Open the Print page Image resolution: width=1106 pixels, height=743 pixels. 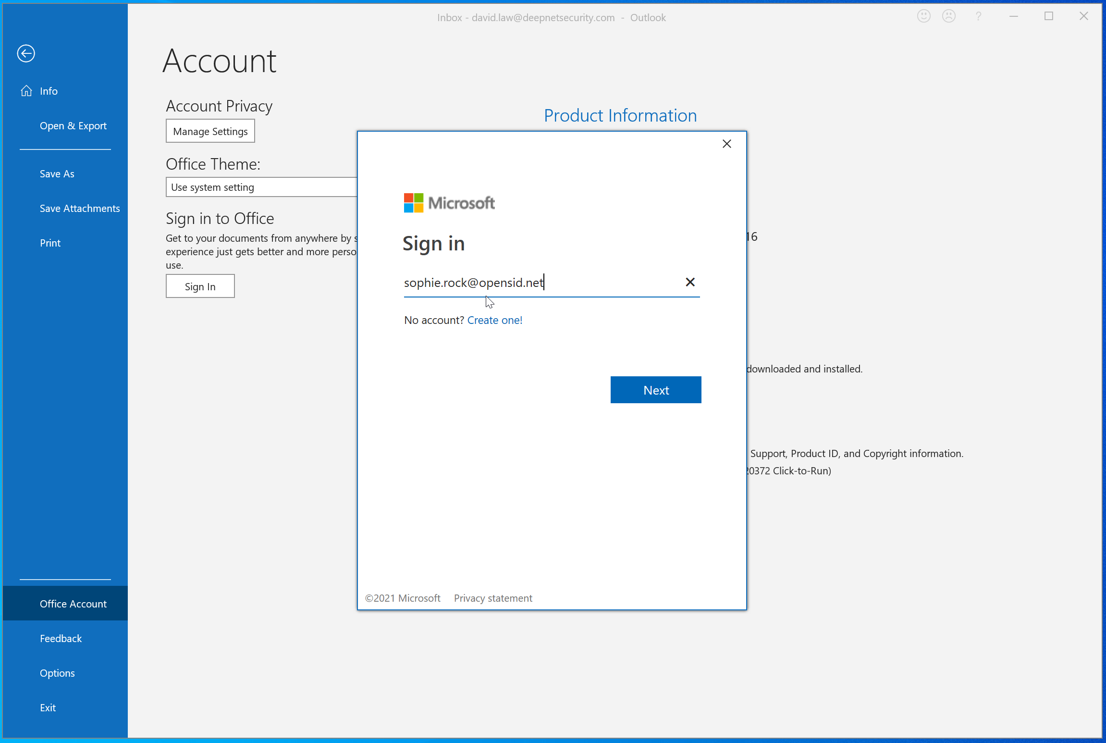click(50, 243)
